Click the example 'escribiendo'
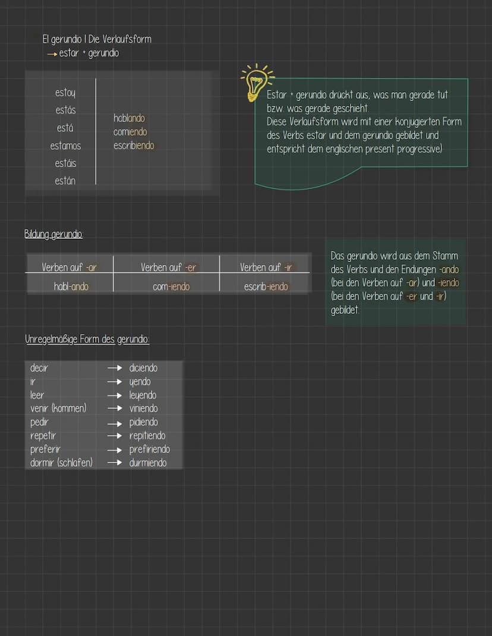This screenshot has height=636, width=492. coord(134,145)
